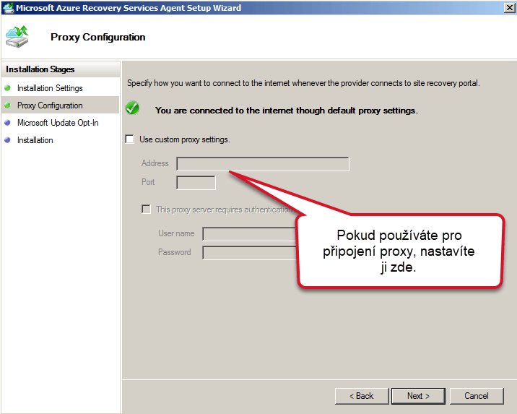The width and height of the screenshot is (517, 414).
Task: Close the setup wizard window
Action: click(x=509, y=8)
